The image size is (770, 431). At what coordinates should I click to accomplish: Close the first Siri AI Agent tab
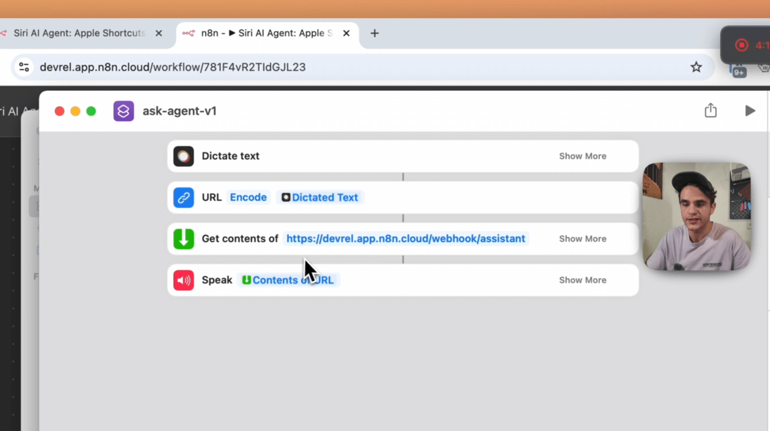click(x=159, y=33)
